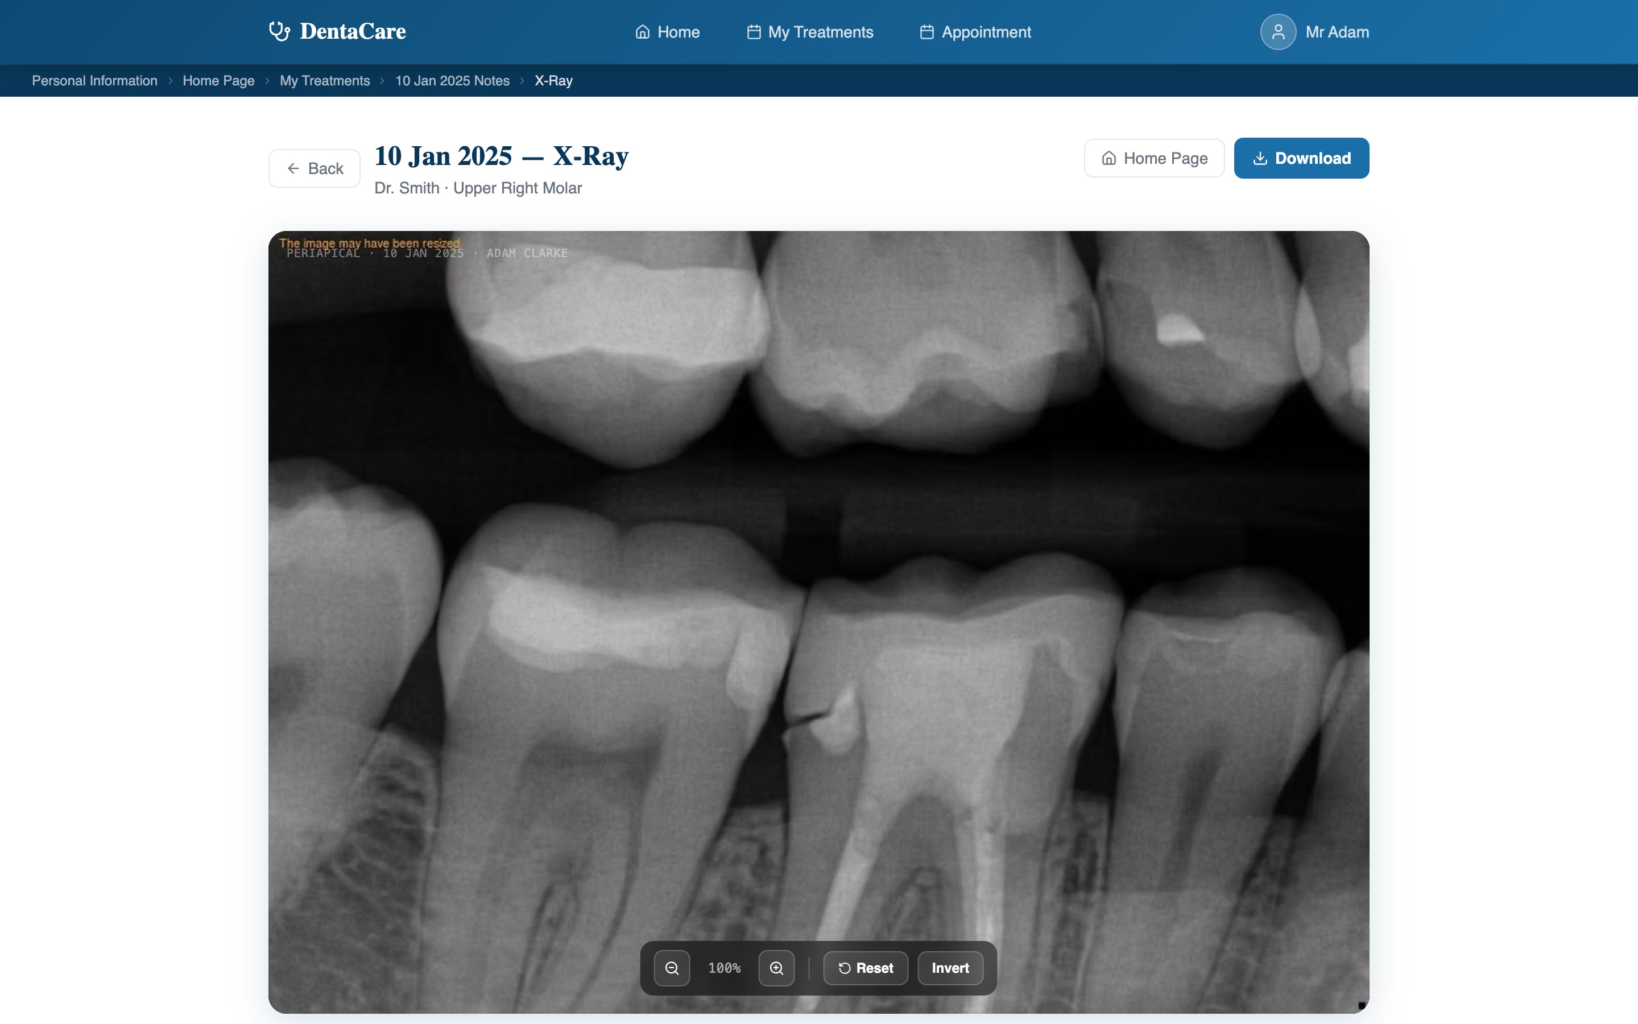The height and width of the screenshot is (1024, 1638).
Task: Click the X-Ray breadcrumb item
Action: pos(553,81)
